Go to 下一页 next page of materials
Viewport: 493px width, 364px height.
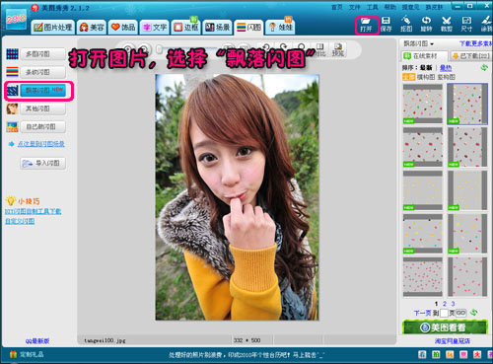point(422,313)
